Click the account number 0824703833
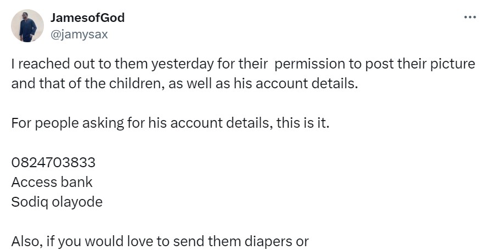This screenshot has height=250, width=480. 53,163
